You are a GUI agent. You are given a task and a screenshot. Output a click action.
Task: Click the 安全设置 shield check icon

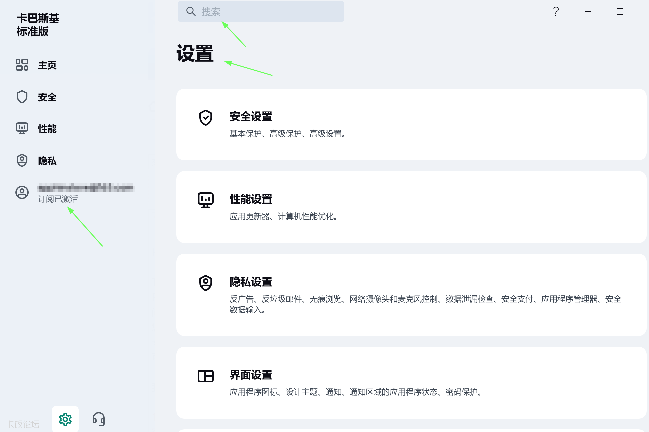[x=206, y=118]
